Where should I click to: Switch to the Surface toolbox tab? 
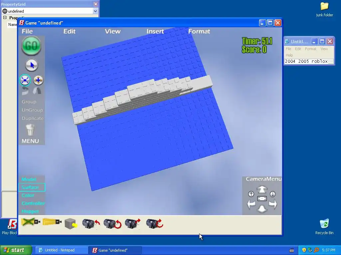(32, 187)
